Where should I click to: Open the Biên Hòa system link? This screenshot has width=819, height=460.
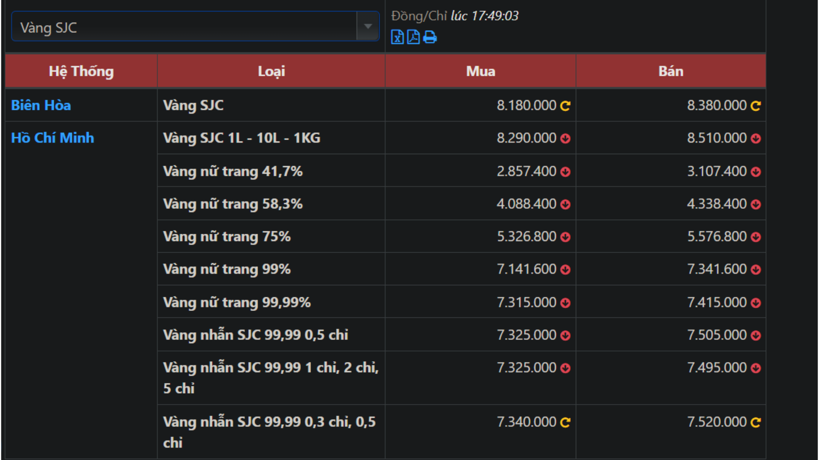(x=41, y=105)
